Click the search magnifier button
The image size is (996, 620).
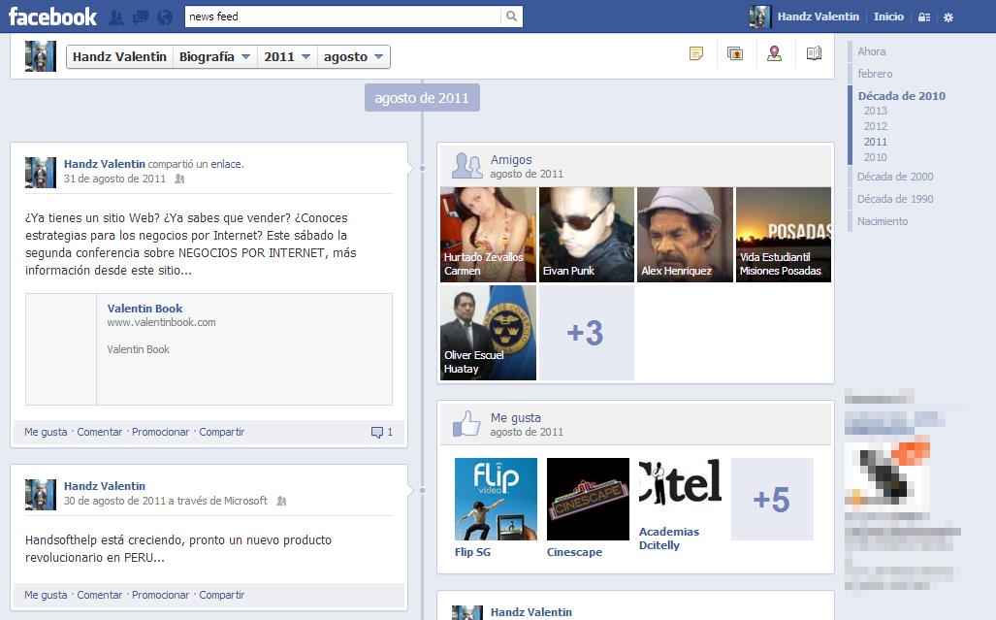[511, 16]
